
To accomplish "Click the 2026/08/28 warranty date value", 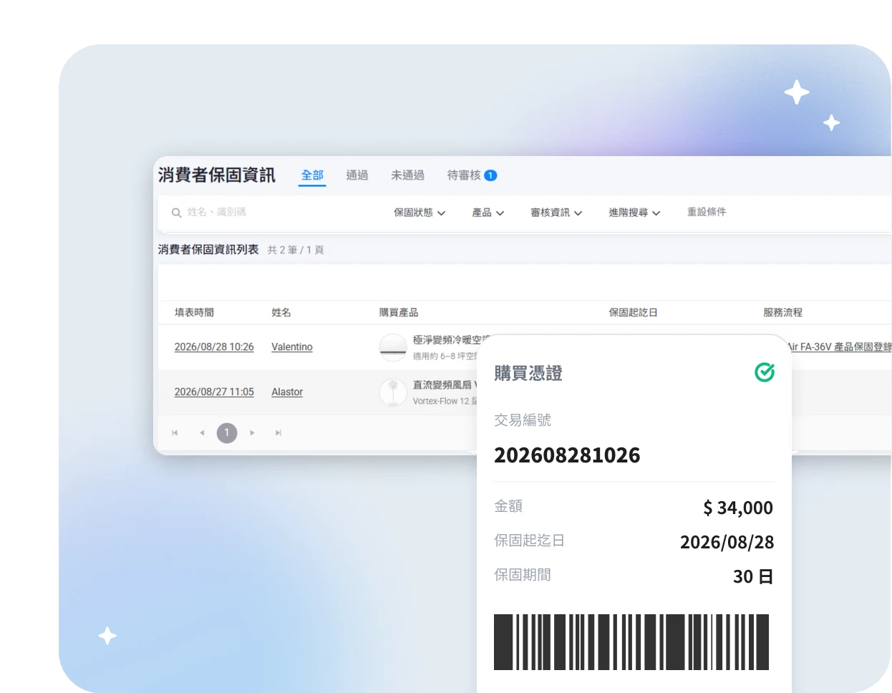I will coord(727,542).
